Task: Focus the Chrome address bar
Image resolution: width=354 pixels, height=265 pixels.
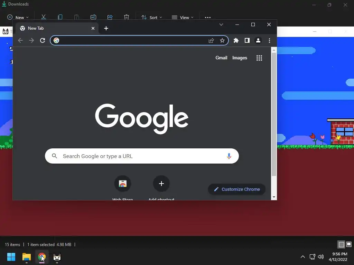Action: (139, 41)
